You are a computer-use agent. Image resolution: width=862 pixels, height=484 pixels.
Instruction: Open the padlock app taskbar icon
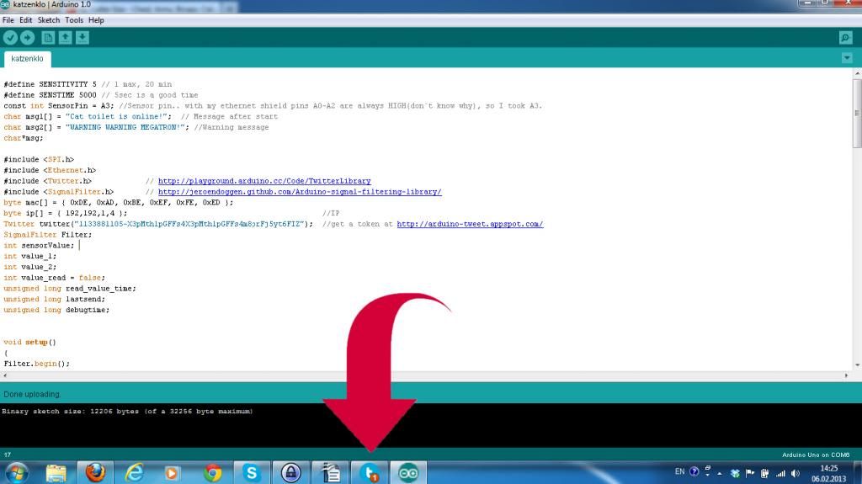tap(290, 473)
